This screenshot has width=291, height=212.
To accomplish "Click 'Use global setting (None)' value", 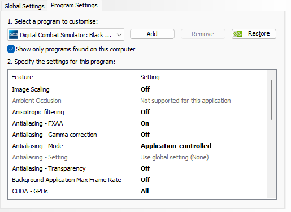I will coord(175,157).
